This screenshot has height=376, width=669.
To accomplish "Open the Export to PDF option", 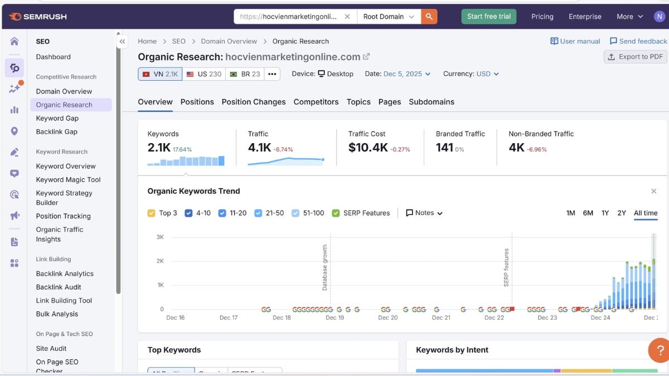I will point(635,56).
